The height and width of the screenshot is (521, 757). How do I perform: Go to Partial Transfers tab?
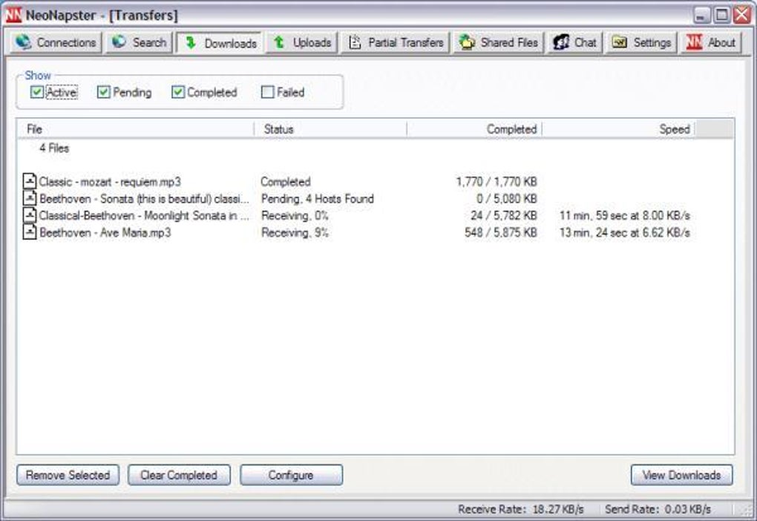pos(396,42)
